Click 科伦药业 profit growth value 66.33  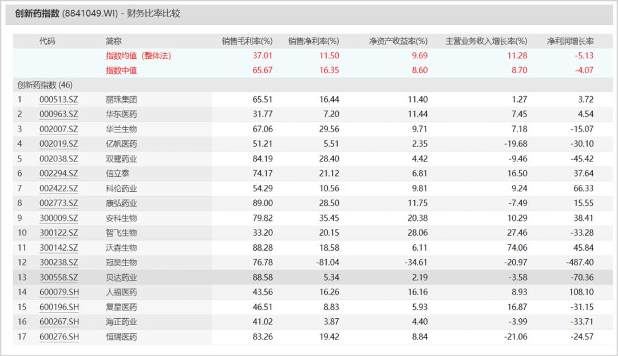(583, 188)
